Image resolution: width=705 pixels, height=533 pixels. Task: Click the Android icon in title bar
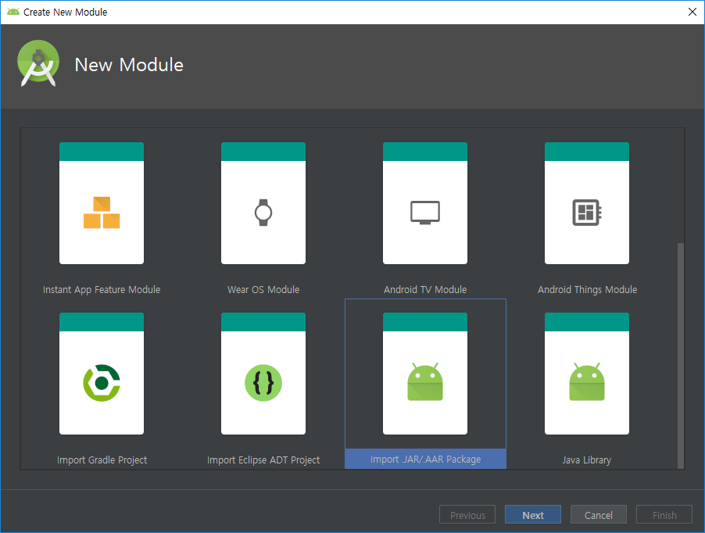tap(13, 12)
